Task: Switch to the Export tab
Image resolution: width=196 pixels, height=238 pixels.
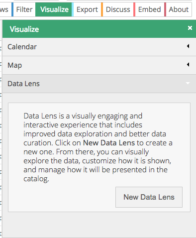Action: coord(87,9)
